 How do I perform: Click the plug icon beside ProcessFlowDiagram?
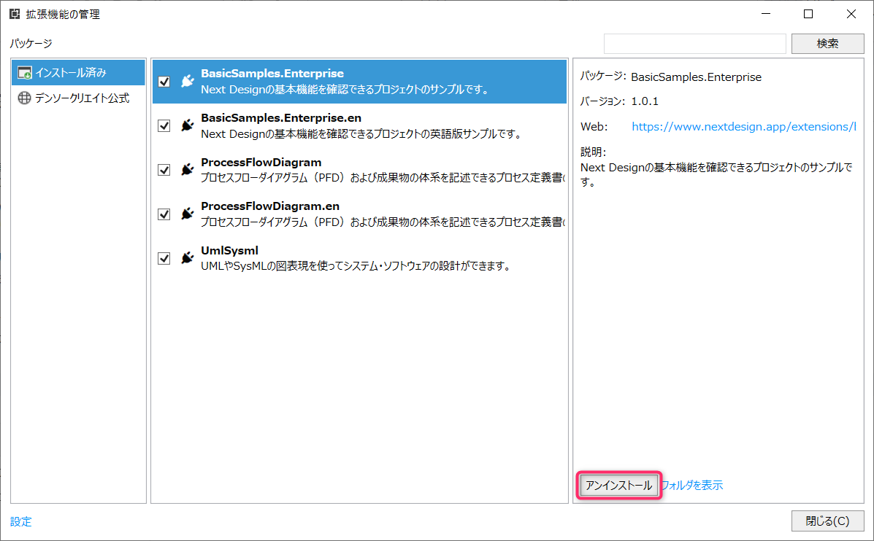(187, 170)
